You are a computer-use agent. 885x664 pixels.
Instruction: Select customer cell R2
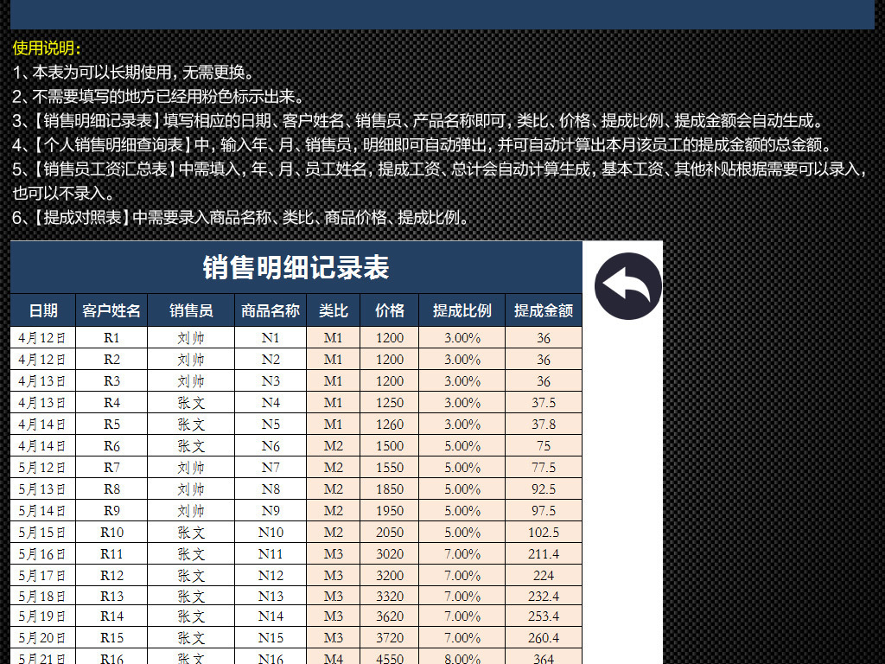(x=111, y=359)
